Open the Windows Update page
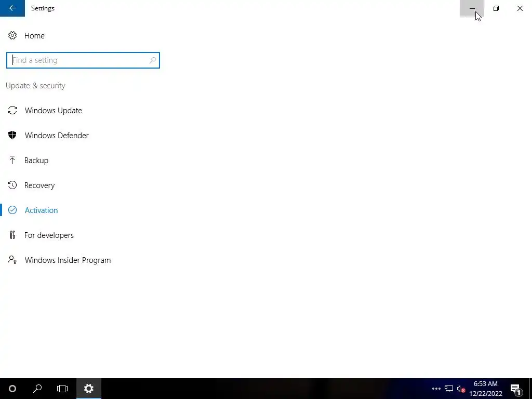The height and width of the screenshot is (399, 532). [x=54, y=111]
